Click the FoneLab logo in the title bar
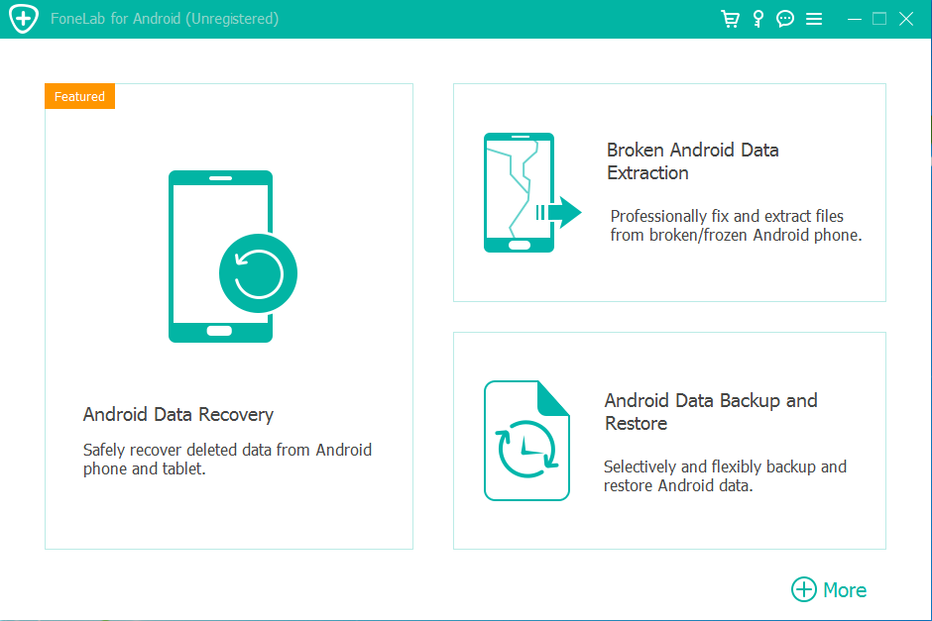The width and height of the screenshot is (932, 621). pyautogui.click(x=23, y=19)
